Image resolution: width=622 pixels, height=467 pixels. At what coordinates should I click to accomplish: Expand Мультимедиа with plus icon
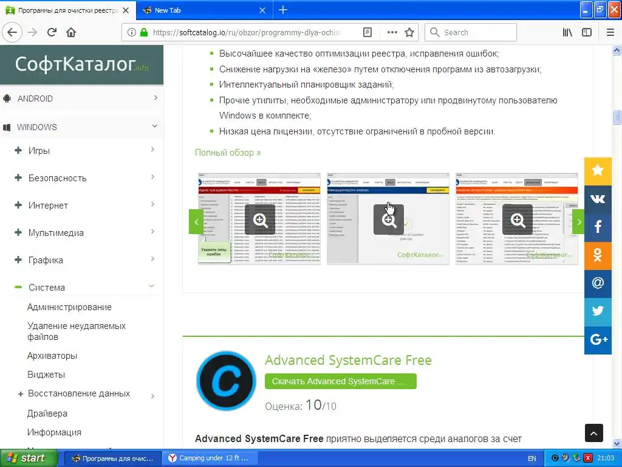tap(18, 232)
